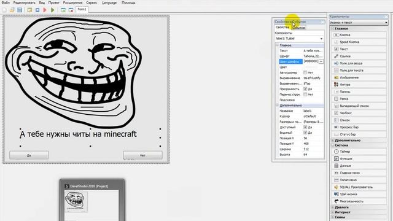This screenshot has height=221, width=393.
Task: Select the Кнопка component
Action: click(x=359, y=35)
